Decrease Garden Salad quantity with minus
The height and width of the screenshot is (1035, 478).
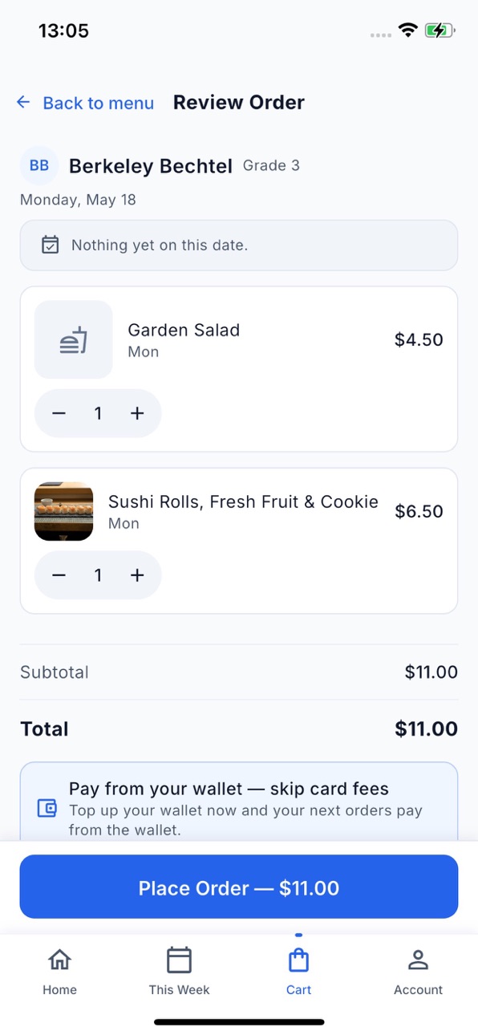pyautogui.click(x=59, y=413)
